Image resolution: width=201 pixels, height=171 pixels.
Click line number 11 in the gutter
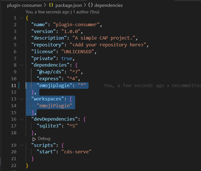[x=14, y=86]
